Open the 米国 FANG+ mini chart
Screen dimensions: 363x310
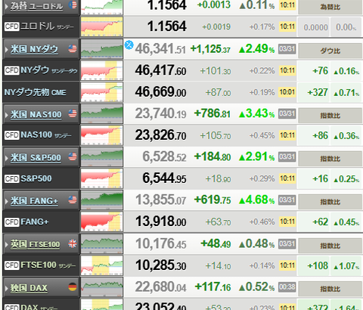coord(102,200)
